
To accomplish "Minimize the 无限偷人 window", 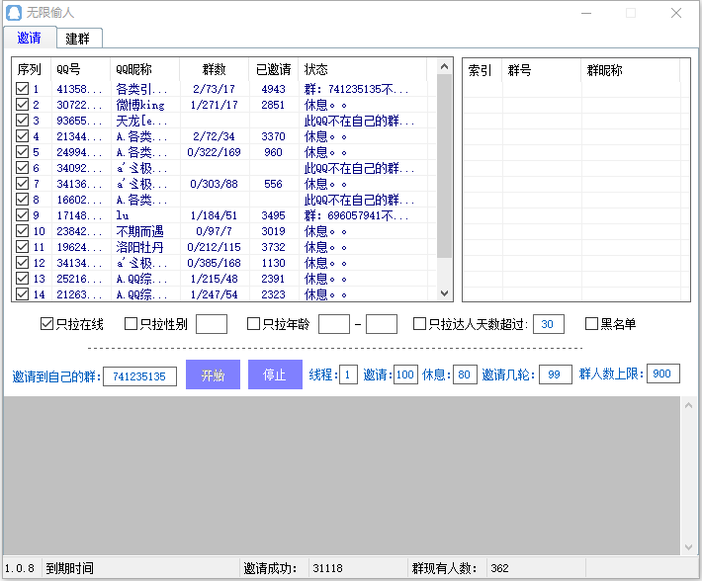I will pyautogui.click(x=586, y=13).
